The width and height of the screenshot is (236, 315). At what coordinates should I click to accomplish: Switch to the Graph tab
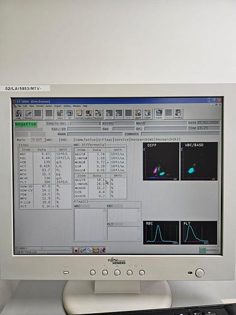coord(37,139)
